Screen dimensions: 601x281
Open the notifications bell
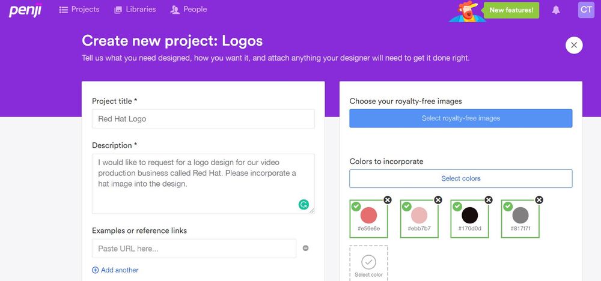[x=556, y=10]
